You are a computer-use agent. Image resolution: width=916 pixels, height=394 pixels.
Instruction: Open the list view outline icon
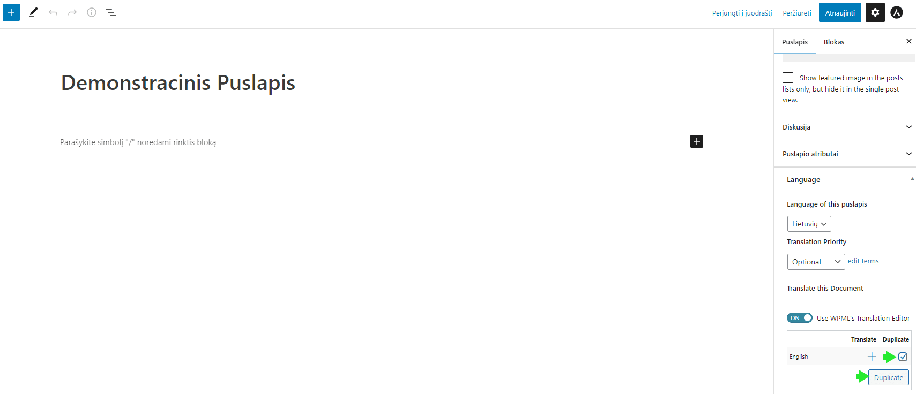[111, 12]
